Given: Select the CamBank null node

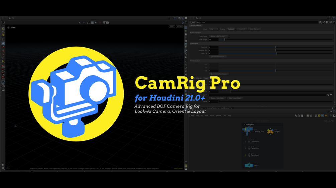Looking at the screenshot, I should (x=249, y=155).
